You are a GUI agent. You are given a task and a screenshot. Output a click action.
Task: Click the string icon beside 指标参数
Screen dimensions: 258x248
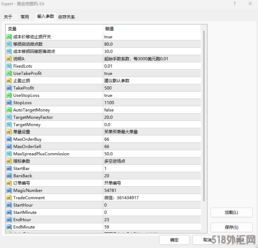(9, 161)
